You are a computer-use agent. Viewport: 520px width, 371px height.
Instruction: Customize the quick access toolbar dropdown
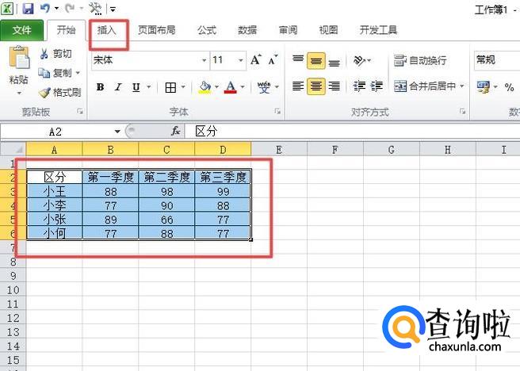(x=113, y=10)
